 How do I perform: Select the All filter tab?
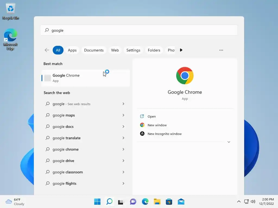pos(58,50)
